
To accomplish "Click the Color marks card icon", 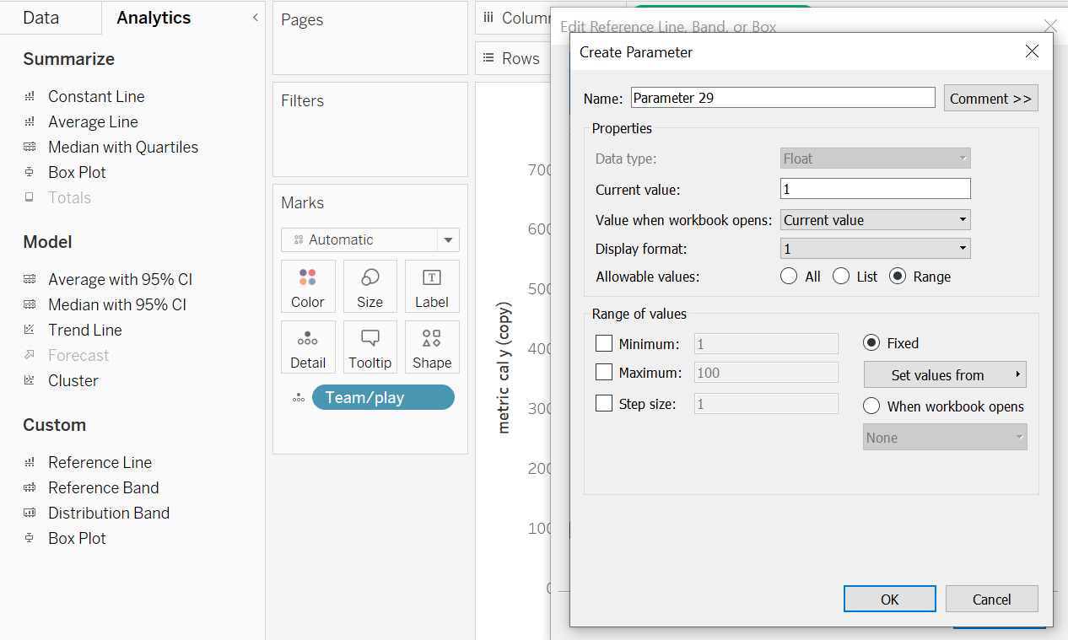I will coord(307,286).
